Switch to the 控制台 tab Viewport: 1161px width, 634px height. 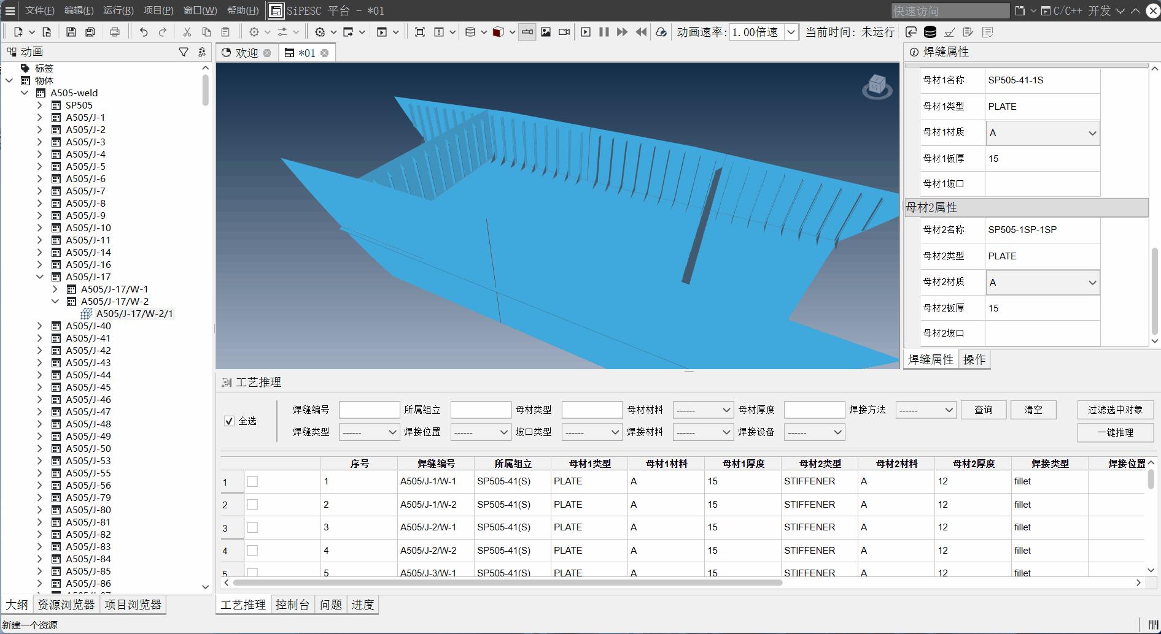(292, 605)
